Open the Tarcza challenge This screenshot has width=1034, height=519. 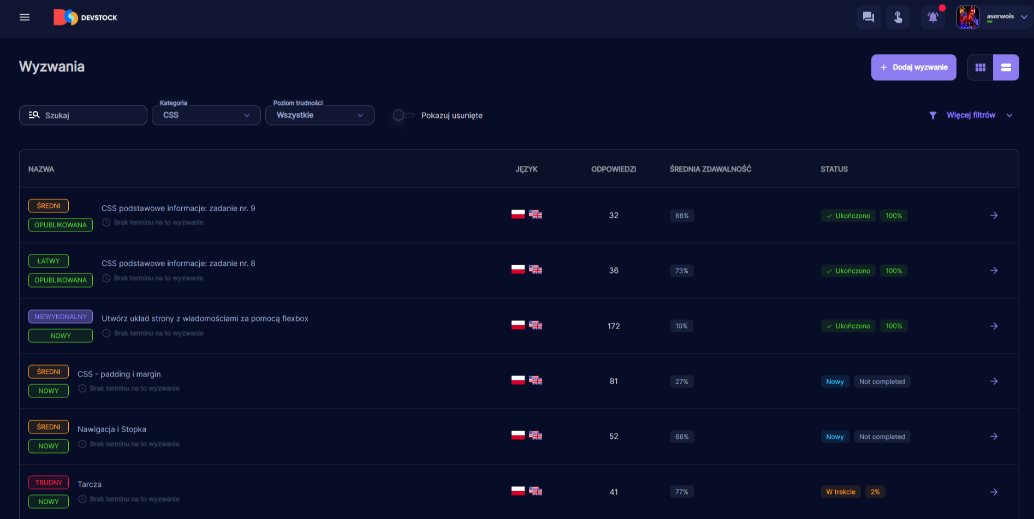[x=90, y=485]
